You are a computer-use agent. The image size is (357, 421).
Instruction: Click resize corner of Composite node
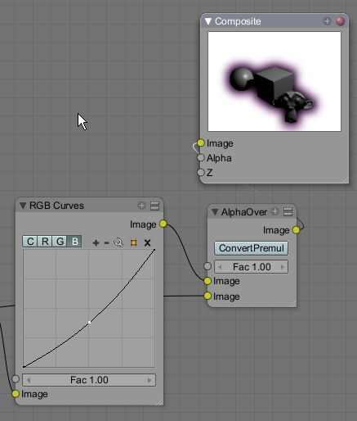[x=345, y=179]
